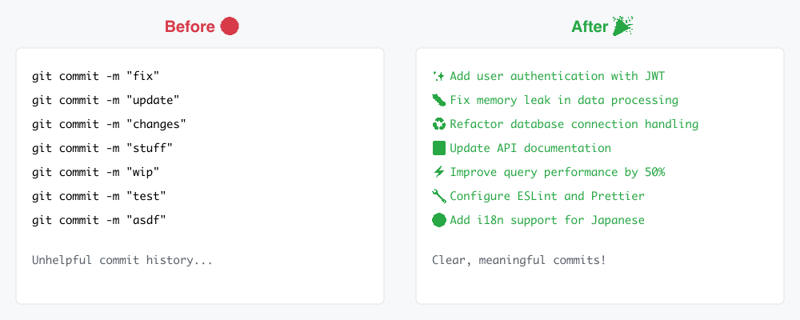Click the wrench icon beside Configure ESLint
800x320 pixels.
438,196
